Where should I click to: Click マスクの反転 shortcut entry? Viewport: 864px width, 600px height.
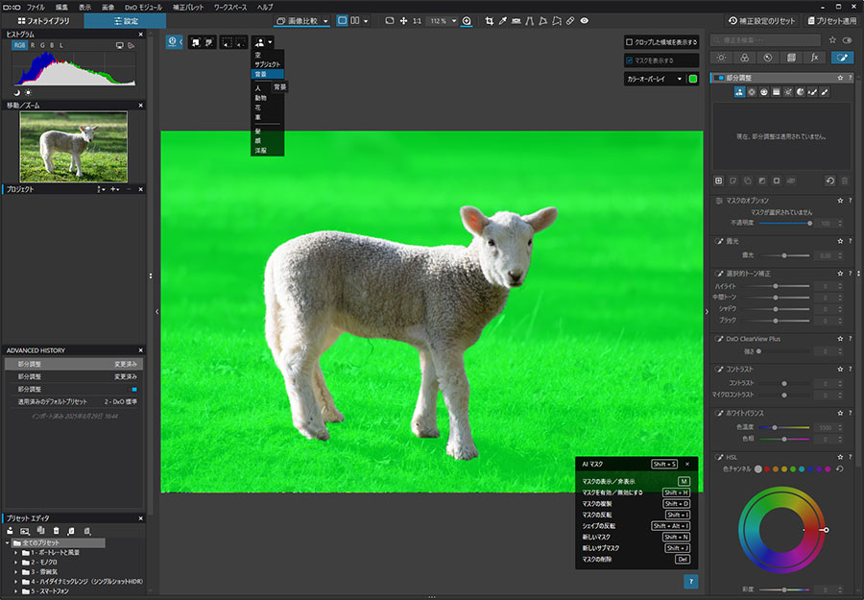(x=636, y=515)
